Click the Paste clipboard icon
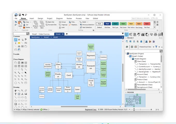176x124 pixels. click(x=20, y=23)
